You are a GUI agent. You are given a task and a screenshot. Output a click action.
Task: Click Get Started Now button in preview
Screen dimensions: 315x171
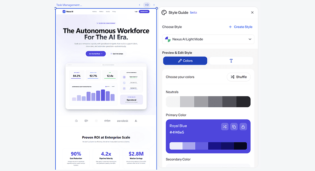point(96,54)
